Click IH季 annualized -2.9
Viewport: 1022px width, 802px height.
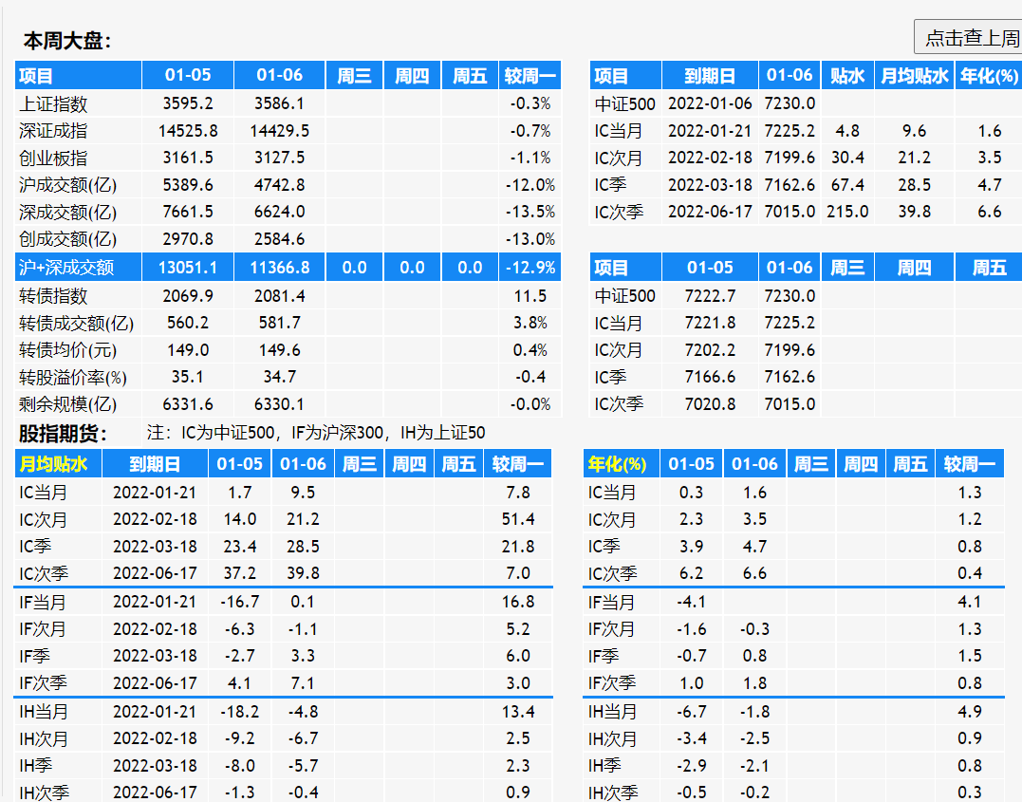pos(691,766)
